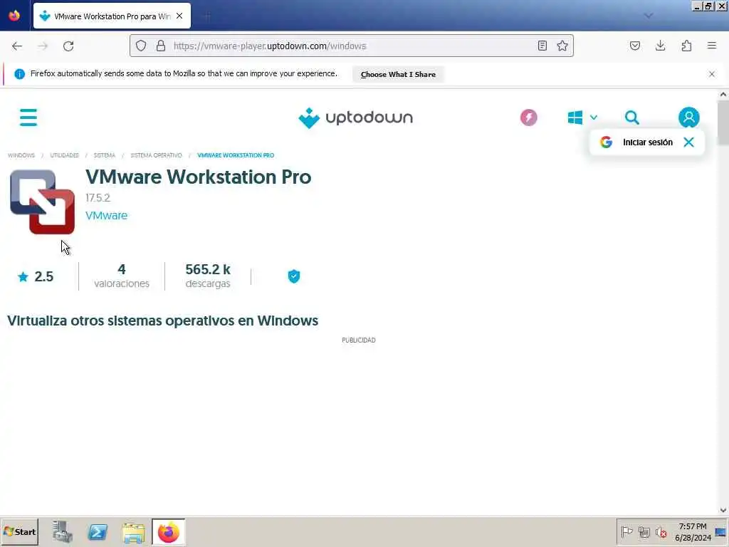Go back to previous page

pos(17,46)
